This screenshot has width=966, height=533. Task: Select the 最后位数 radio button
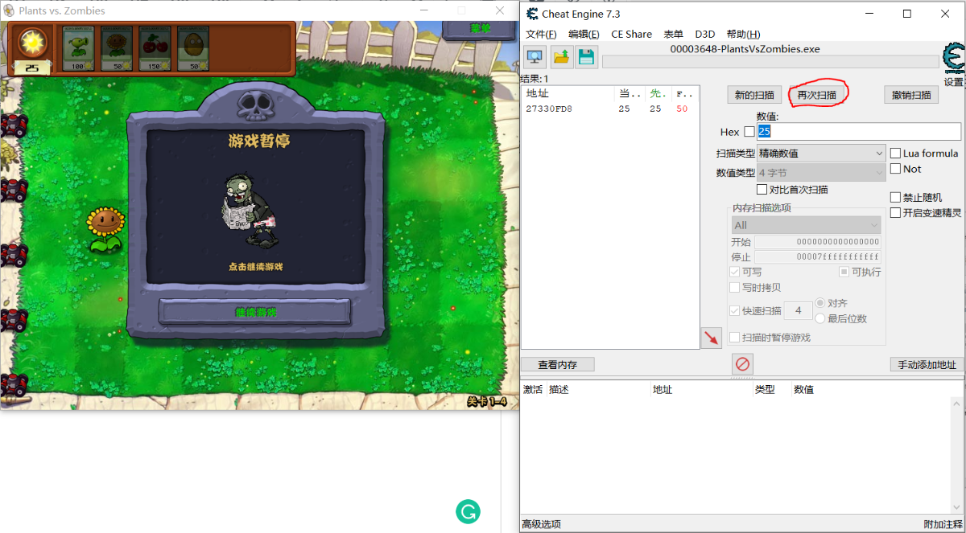coord(820,318)
